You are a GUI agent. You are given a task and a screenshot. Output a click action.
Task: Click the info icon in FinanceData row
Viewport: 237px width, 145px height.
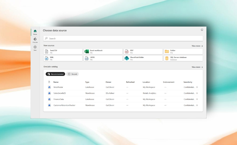coord(197,99)
